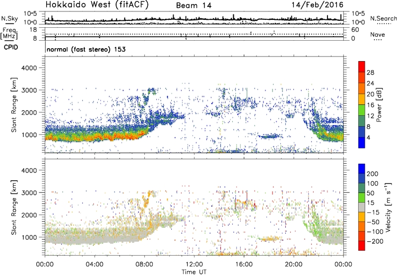Select the Beam 14 label

[194, 5]
